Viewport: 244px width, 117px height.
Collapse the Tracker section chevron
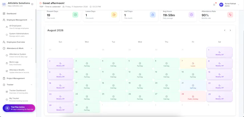(31, 85)
